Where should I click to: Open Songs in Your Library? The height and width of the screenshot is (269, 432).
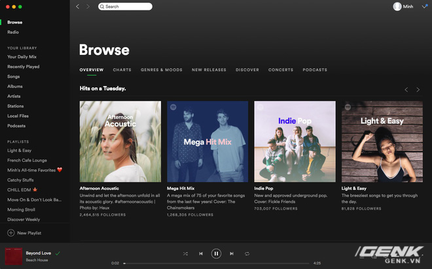pos(14,76)
